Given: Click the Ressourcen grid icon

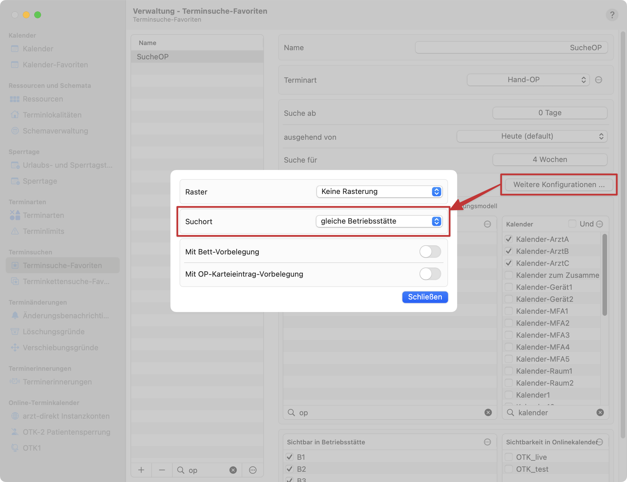Looking at the screenshot, I should (15, 99).
